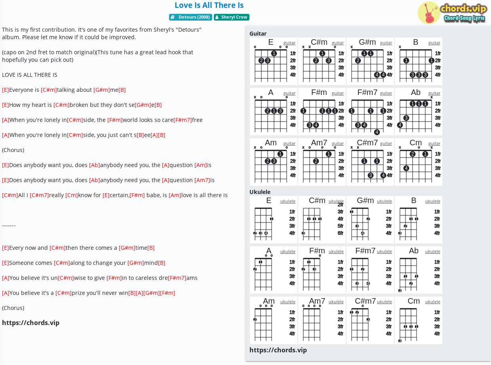Open the ukulele link for the F#m7 chord
This screenshot has width=491, height=365.
click(384, 251)
